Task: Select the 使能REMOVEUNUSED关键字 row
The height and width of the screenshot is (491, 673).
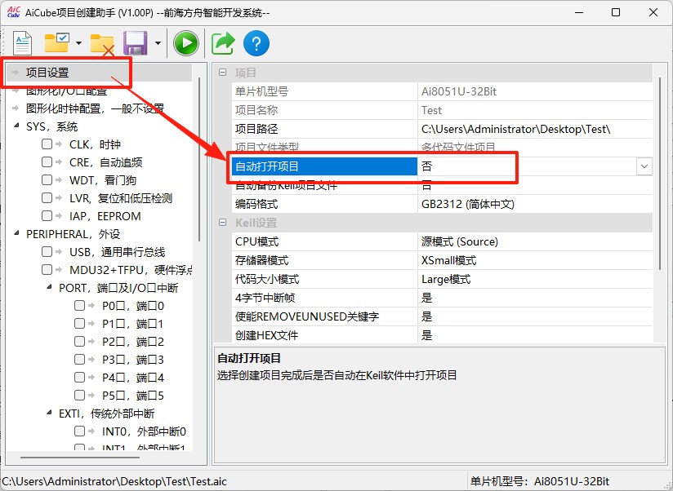Action: click(442, 316)
